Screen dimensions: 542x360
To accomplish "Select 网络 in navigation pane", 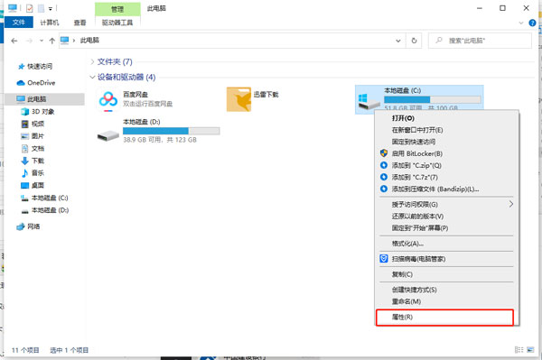I will click(x=28, y=226).
